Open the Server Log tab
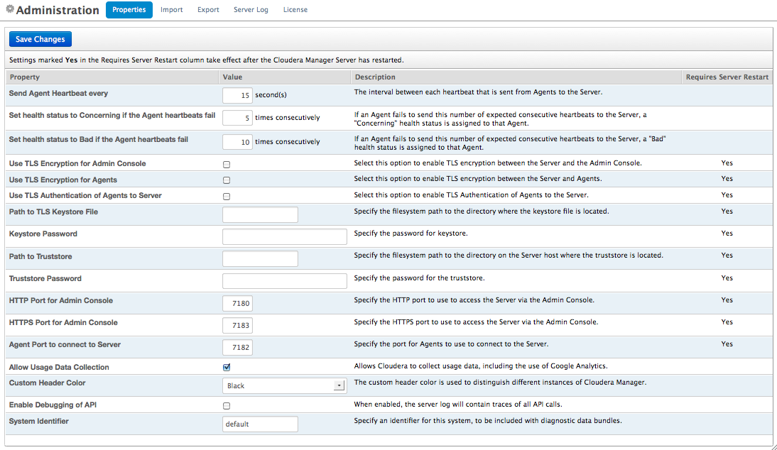777x450 pixels. pos(251,10)
